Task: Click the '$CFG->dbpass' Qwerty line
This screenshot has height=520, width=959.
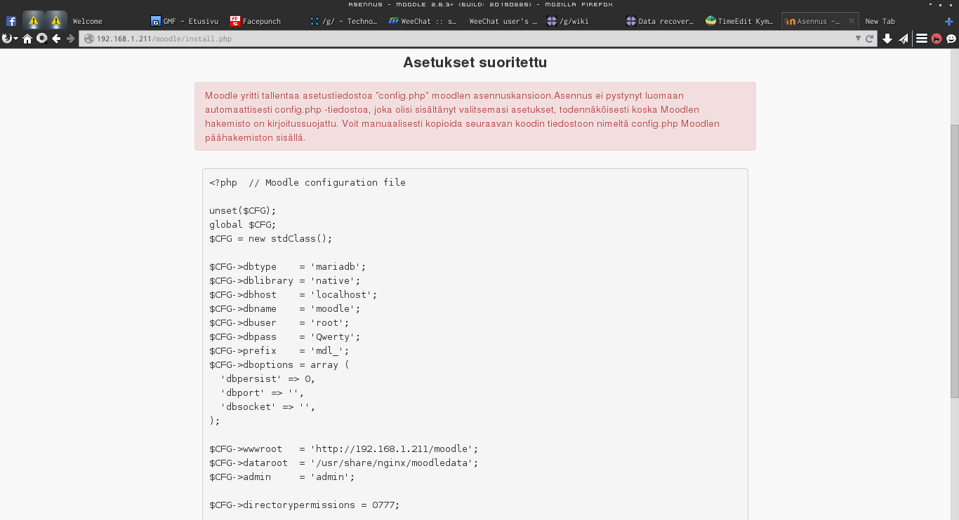Action: coord(285,336)
